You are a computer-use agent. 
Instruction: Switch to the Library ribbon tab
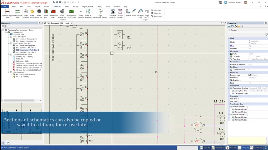click(99, 7)
